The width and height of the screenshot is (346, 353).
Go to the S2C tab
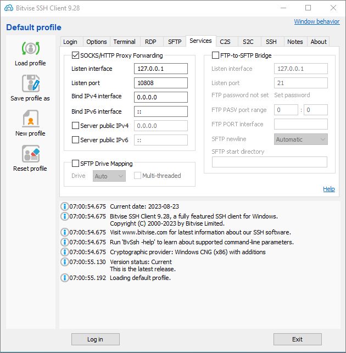[x=248, y=42]
